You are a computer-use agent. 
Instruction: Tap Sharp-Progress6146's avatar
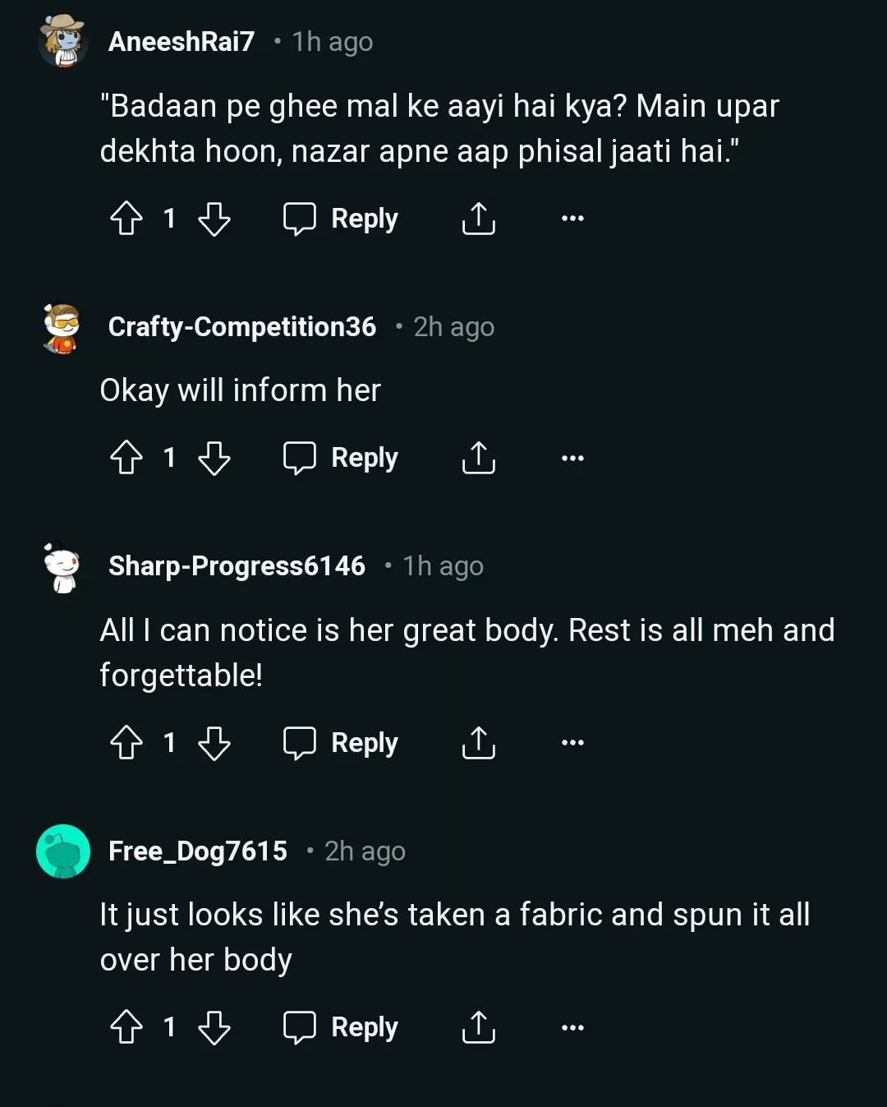point(62,567)
